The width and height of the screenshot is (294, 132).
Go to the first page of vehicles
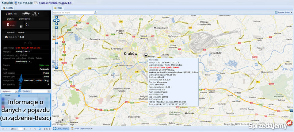(3, 129)
